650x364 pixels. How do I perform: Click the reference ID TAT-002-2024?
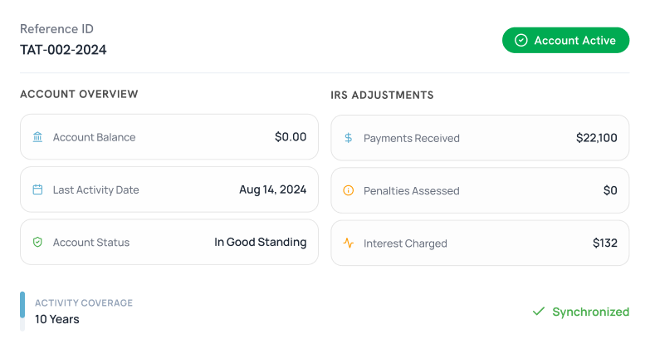tap(63, 50)
